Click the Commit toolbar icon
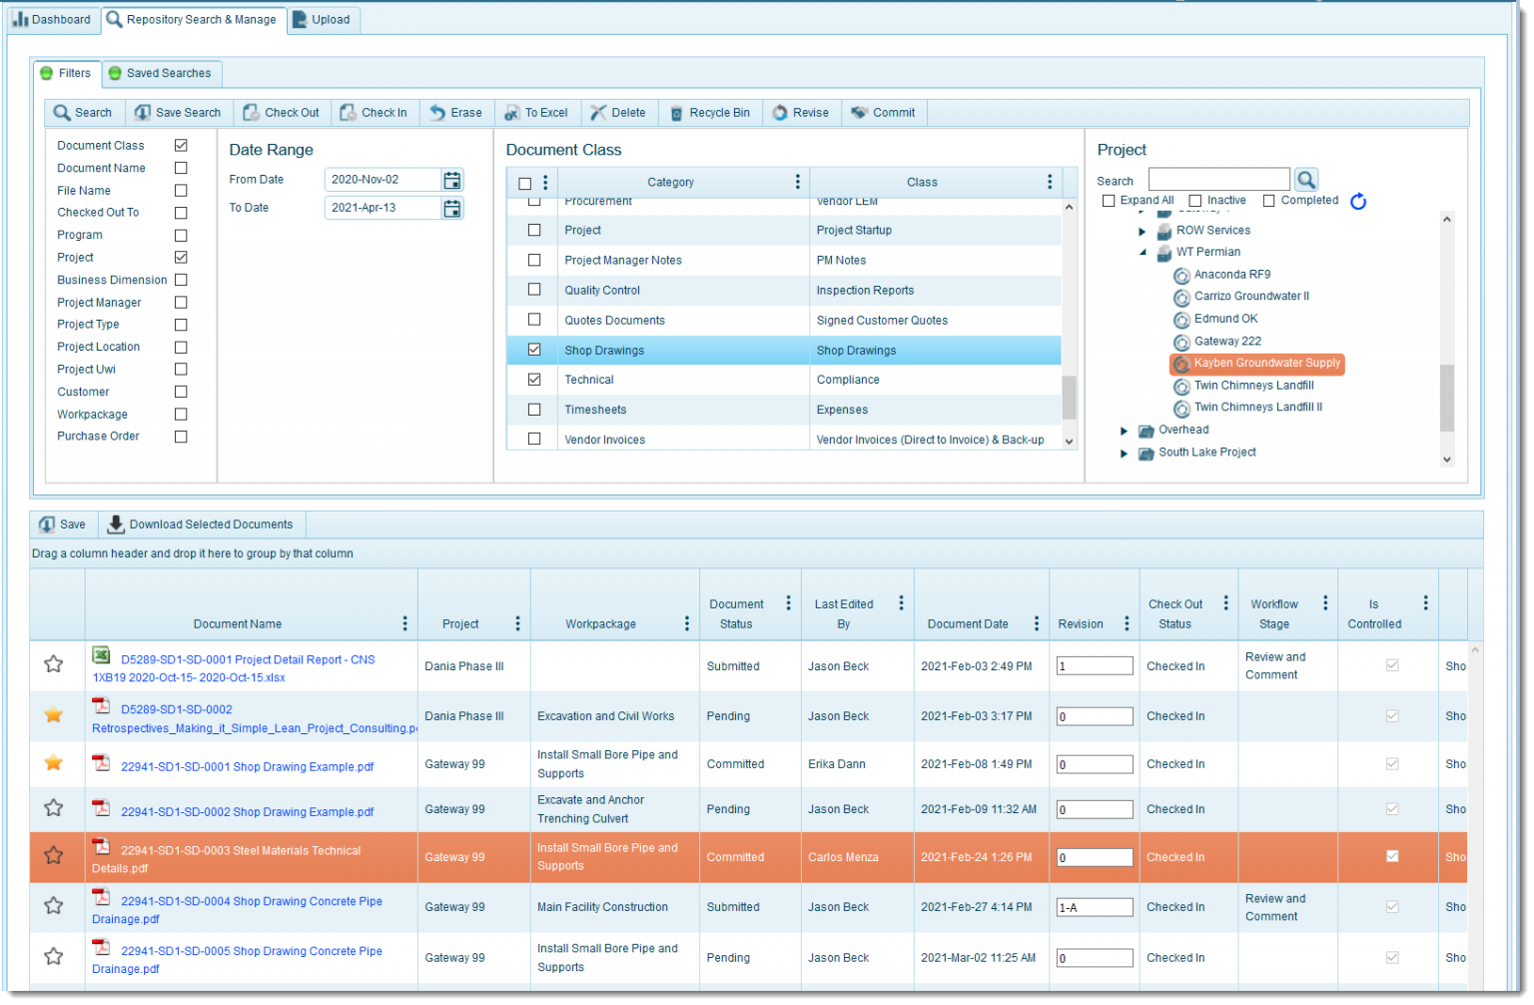 [859, 112]
